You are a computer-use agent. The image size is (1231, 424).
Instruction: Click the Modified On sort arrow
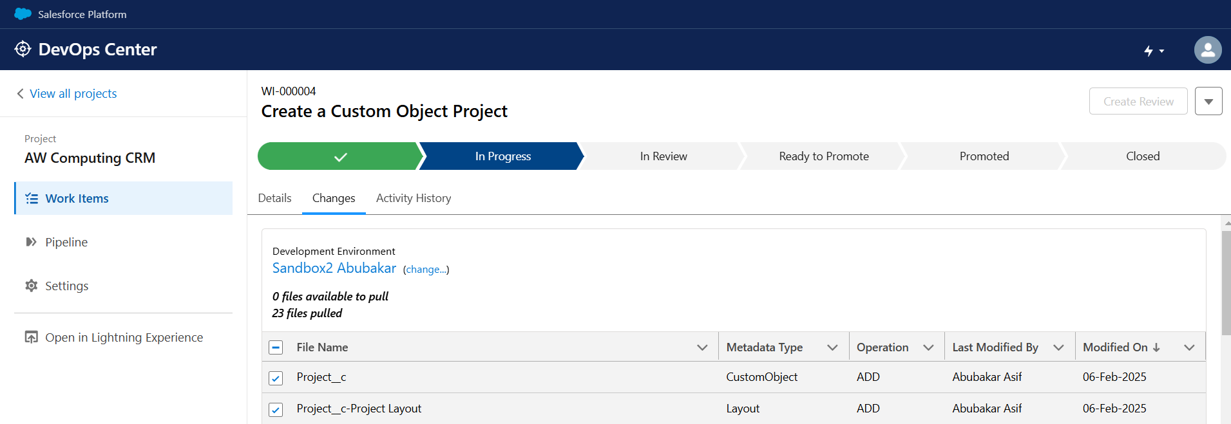point(1156,347)
